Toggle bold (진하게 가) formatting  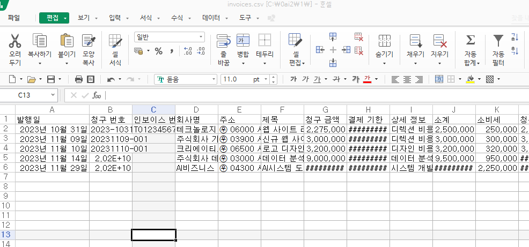coord(293,79)
